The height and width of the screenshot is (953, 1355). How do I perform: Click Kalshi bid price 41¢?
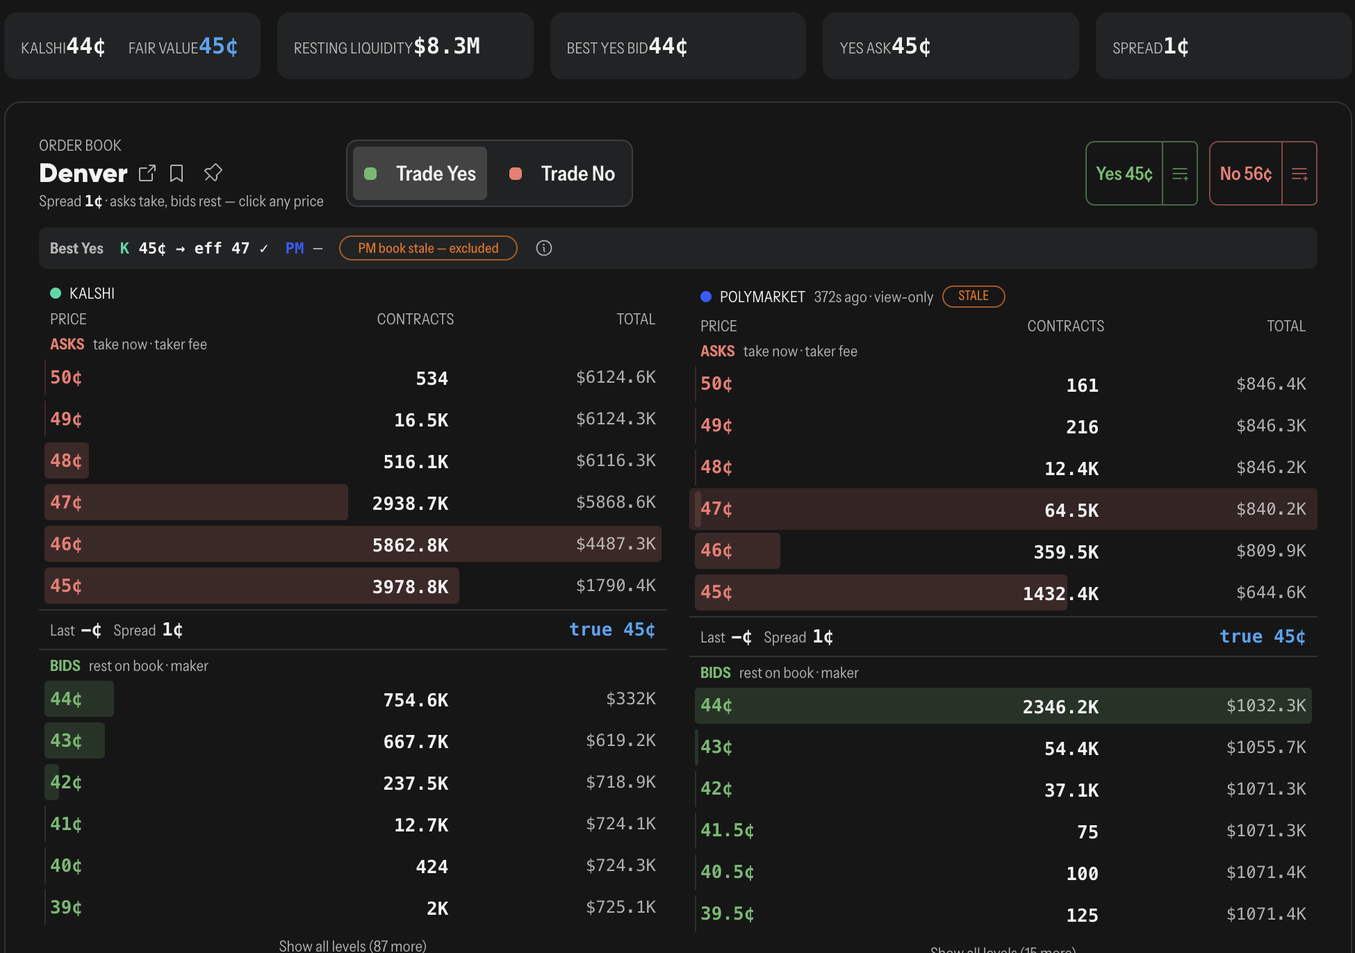pos(66,824)
